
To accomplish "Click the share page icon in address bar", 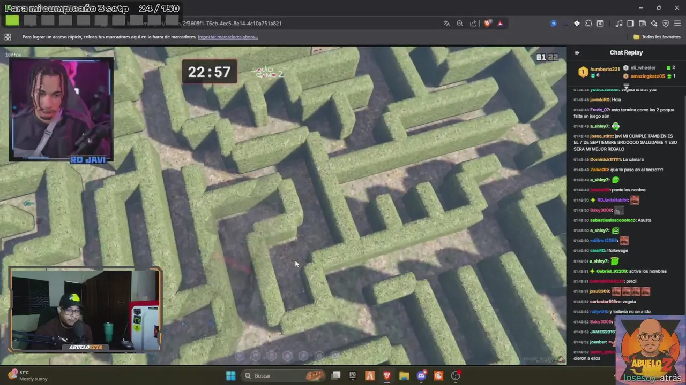I will click(473, 24).
